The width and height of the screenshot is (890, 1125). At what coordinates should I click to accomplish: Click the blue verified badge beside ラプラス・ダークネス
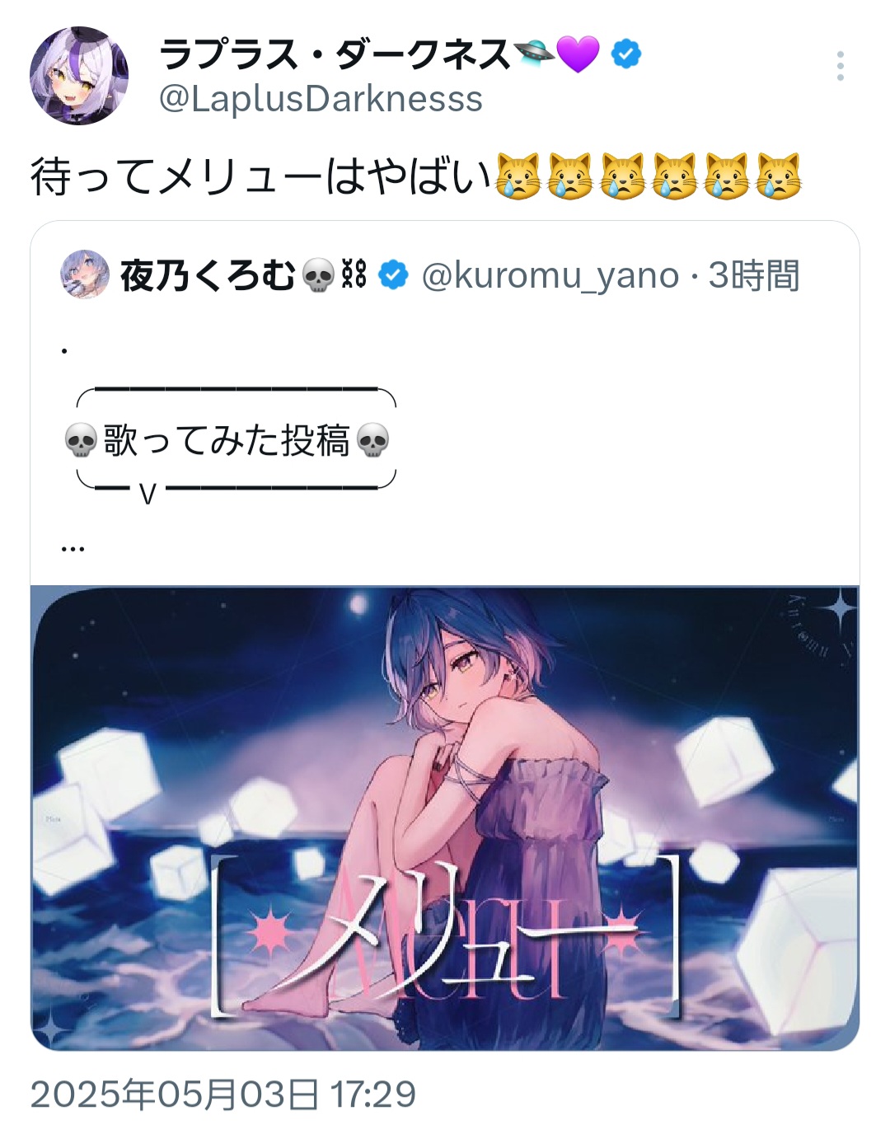pyautogui.click(x=626, y=54)
